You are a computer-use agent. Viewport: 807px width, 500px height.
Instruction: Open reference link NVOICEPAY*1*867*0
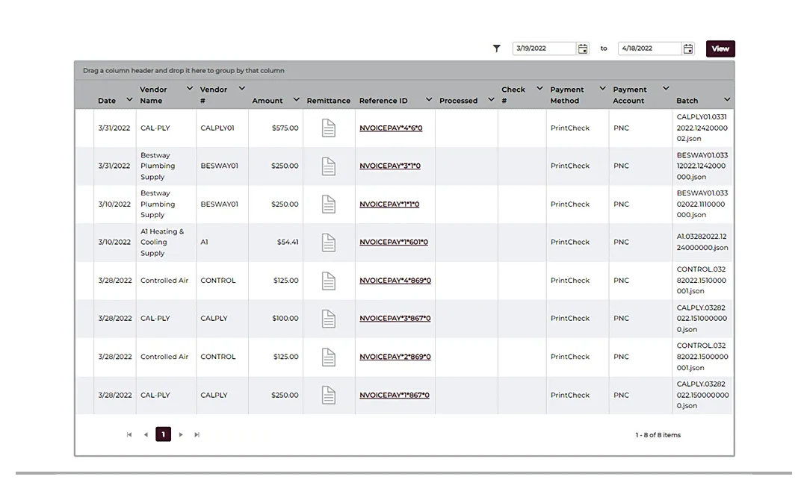pos(395,396)
